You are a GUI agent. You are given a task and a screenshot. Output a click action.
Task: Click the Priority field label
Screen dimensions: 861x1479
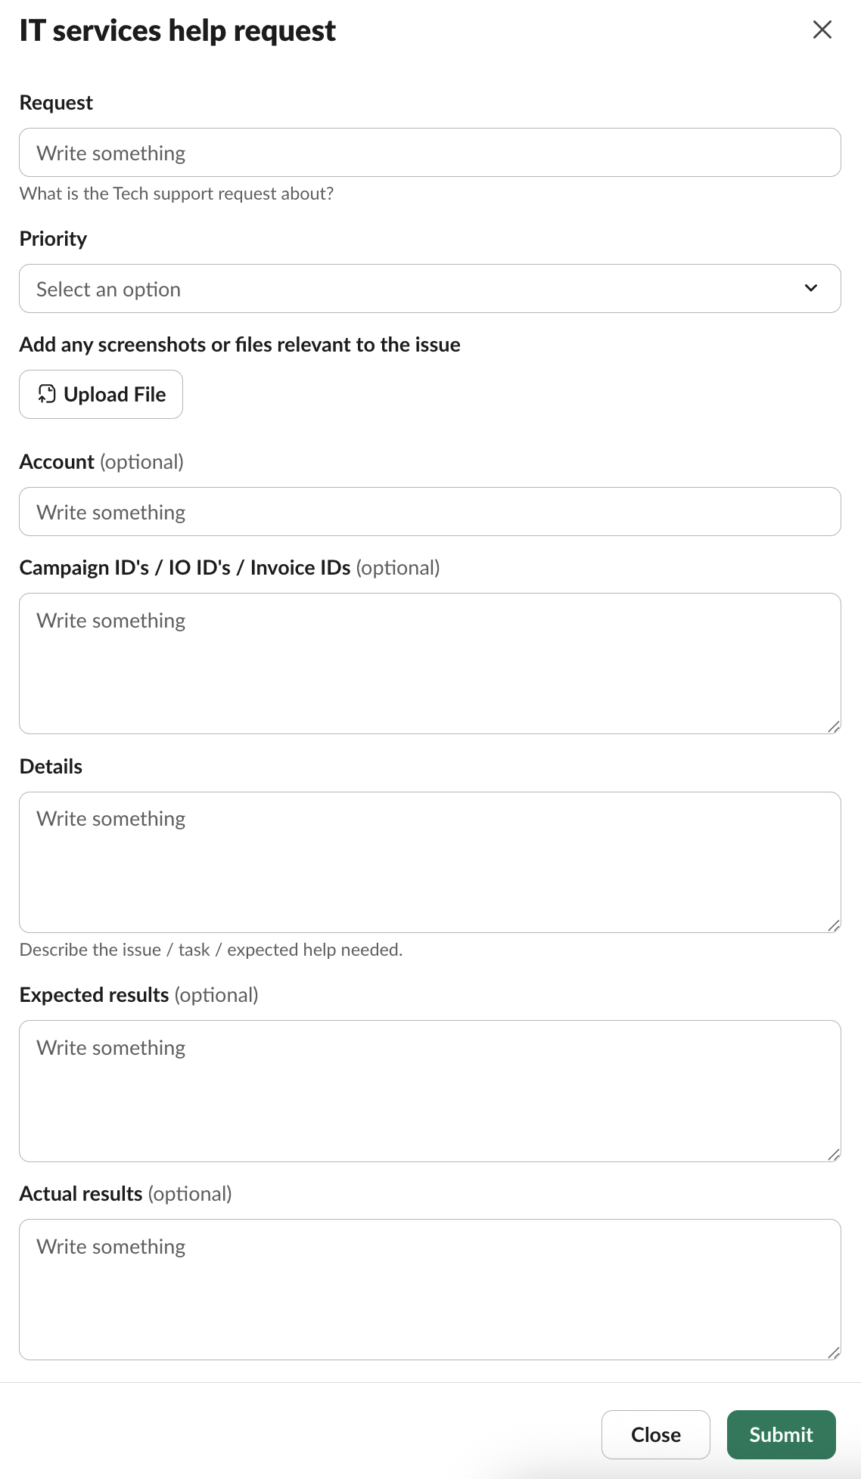[x=53, y=239]
